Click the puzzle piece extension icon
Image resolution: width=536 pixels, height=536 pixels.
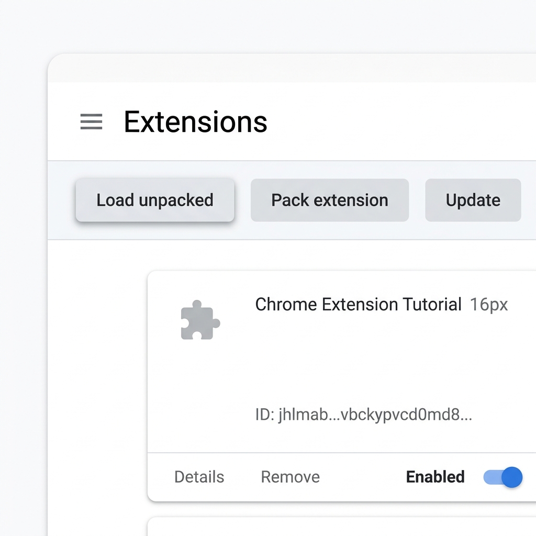(x=200, y=320)
